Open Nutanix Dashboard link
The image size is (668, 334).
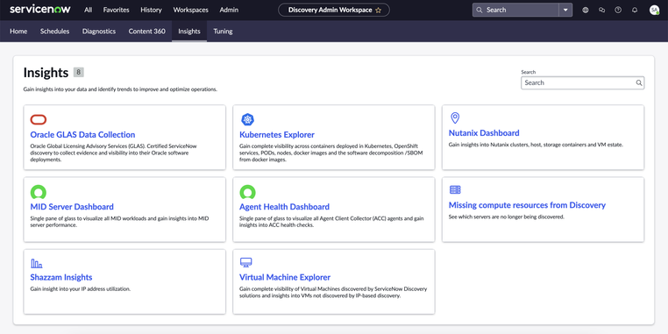pyautogui.click(x=484, y=133)
